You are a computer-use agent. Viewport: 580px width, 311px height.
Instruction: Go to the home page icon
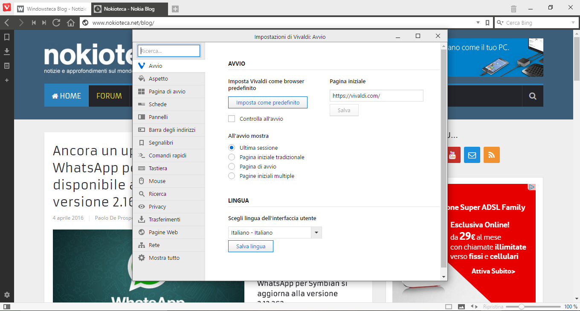71,23
